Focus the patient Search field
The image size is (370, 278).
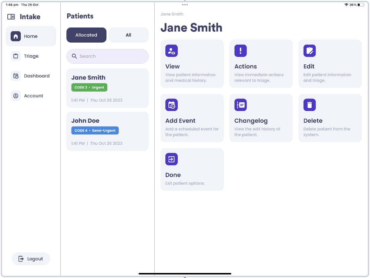[x=107, y=56]
